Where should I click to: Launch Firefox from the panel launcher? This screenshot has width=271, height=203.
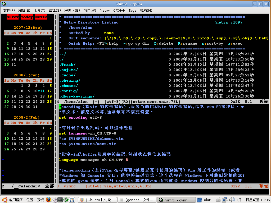[x=49, y=200]
